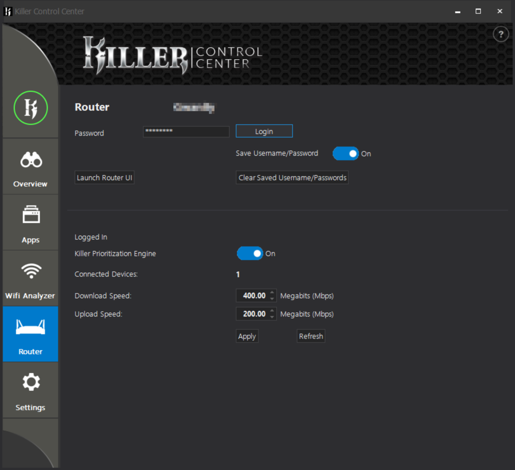
Task: Click the Killer logo home icon
Action: 31,108
